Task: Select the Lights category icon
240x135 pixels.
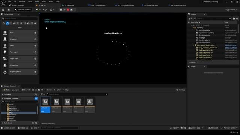Action: pyautogui.click(x=11, y=23)
